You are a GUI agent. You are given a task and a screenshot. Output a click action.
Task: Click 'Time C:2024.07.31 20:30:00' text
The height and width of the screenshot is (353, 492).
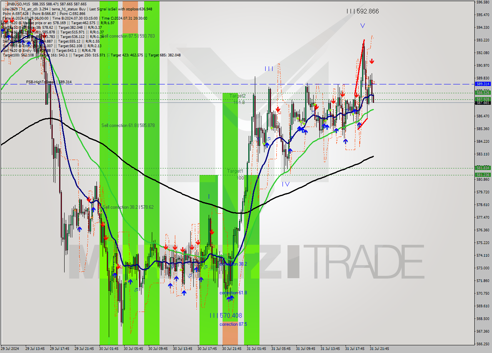[x=124, y=18]
